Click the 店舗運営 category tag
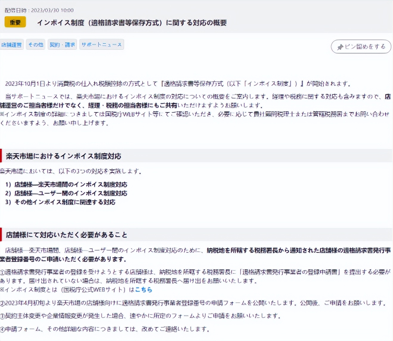The height and width of the screenshot is (341, 393). (x=12, y=44)
